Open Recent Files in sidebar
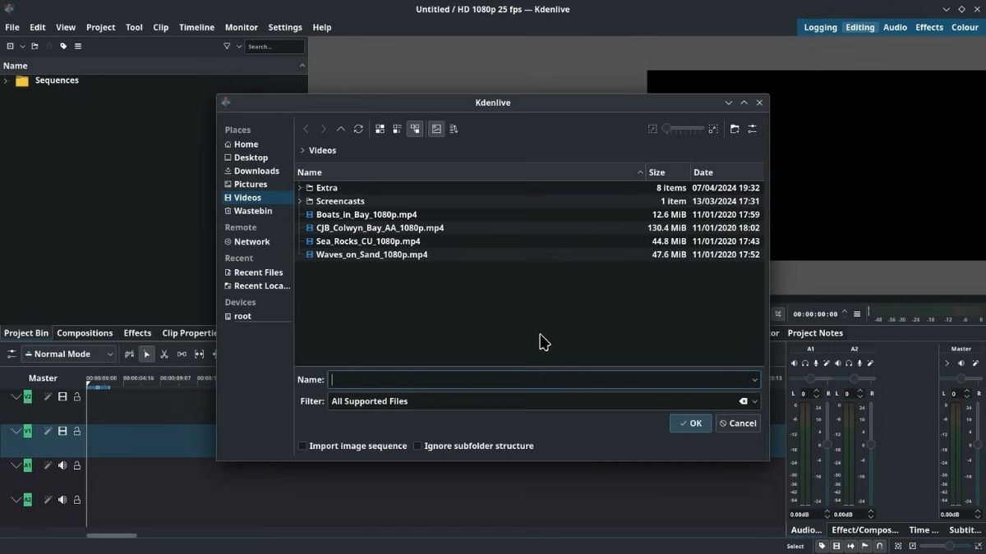 click(x=256, y=272)
